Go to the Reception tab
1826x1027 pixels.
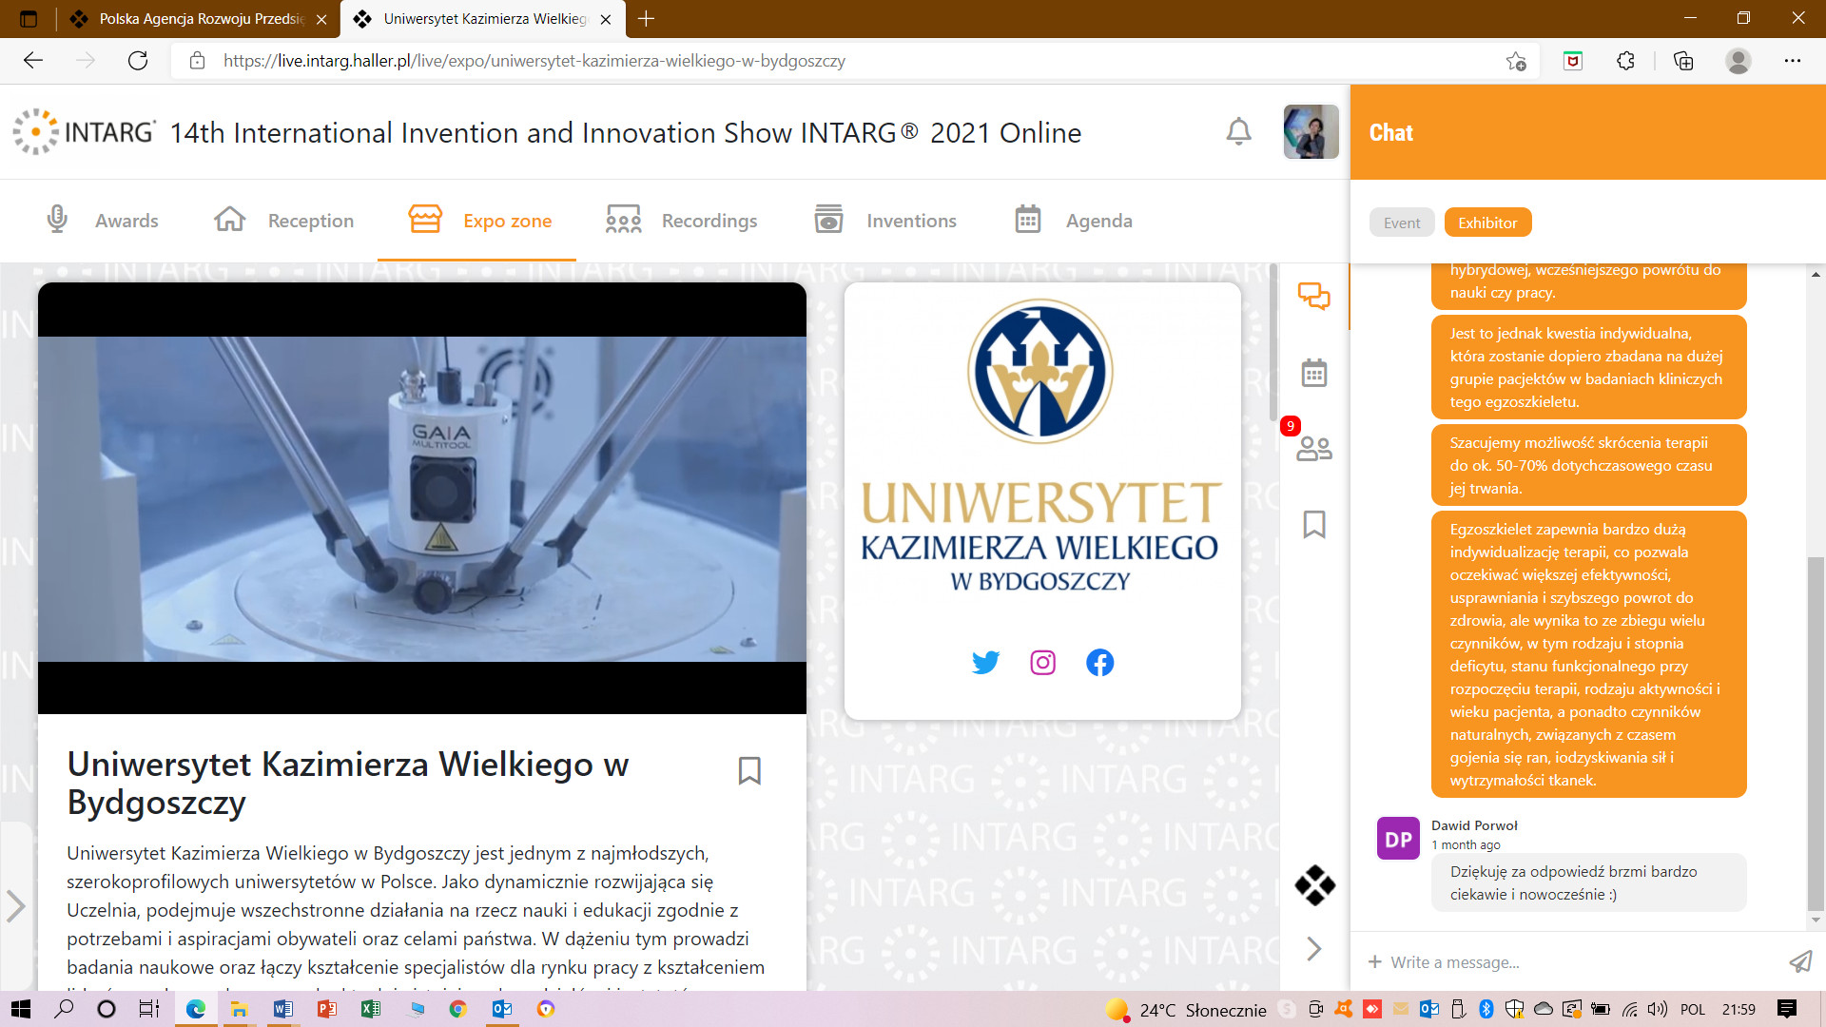pos(283,220)
